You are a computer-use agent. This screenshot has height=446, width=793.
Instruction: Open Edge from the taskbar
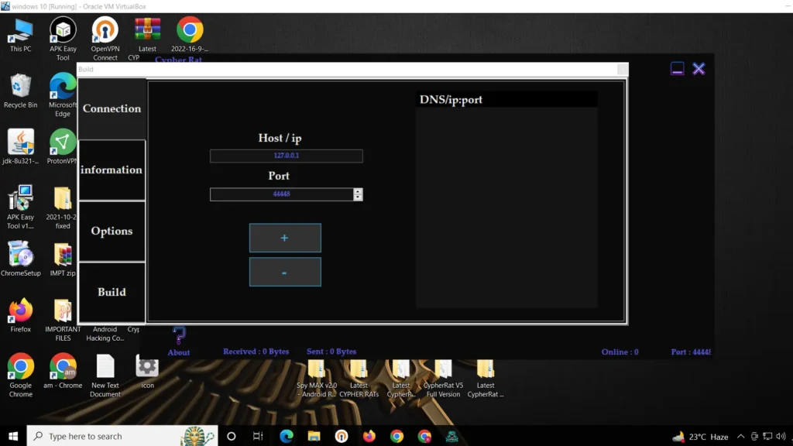pos(287,436)
